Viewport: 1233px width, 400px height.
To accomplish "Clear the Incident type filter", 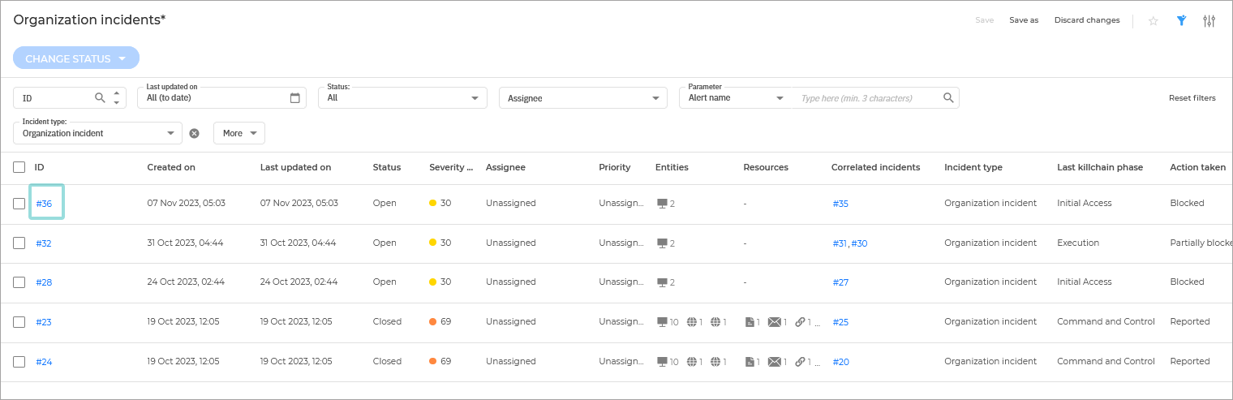I will [194, 133].
